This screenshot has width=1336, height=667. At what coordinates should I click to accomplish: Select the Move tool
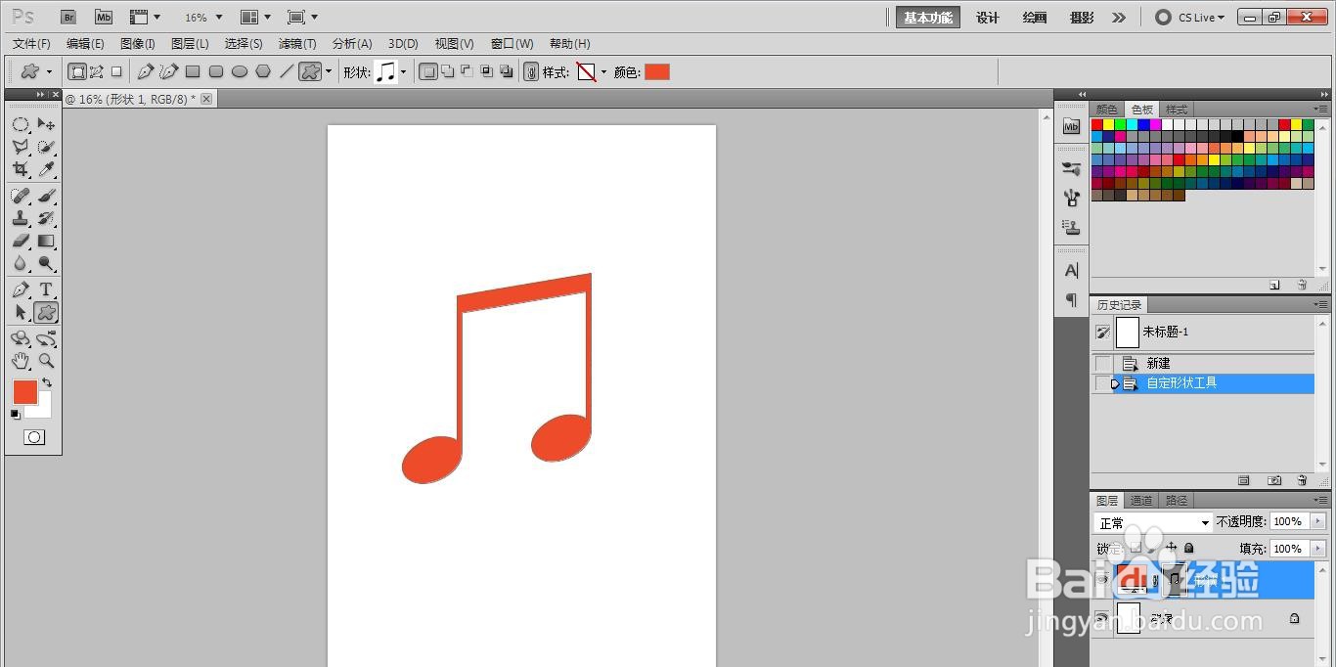coord(46,124)
